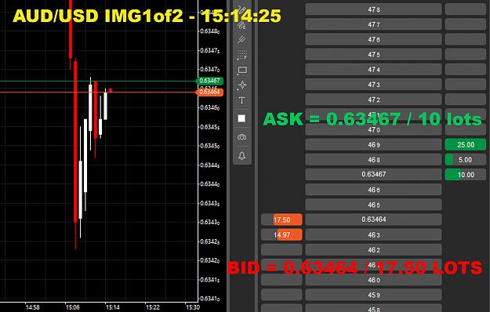The image size is (490, 312).
Task: Select the 17.50 bid volume cell
Action: tap(281, 219)
